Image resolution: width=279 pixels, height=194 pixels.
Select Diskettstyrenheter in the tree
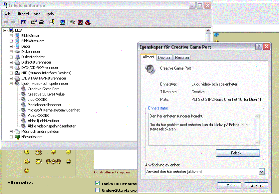[36, 62]
